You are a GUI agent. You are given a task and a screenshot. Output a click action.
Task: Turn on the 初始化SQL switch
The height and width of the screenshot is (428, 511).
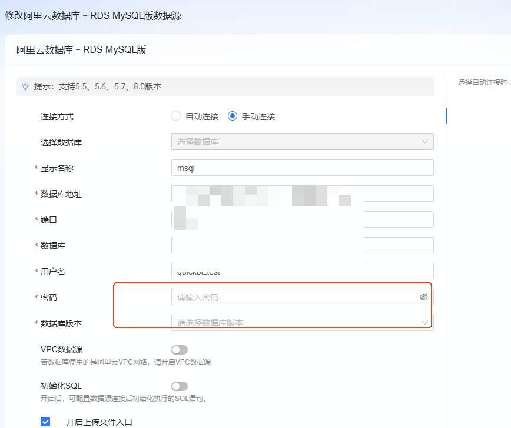180,386
